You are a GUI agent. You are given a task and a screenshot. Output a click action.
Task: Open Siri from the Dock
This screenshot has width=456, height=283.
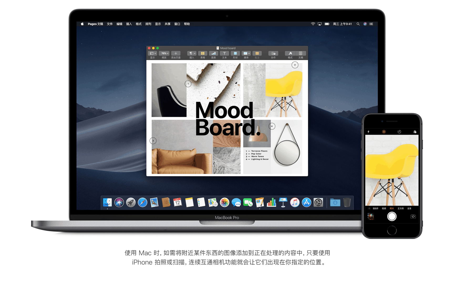pos(119,202)
